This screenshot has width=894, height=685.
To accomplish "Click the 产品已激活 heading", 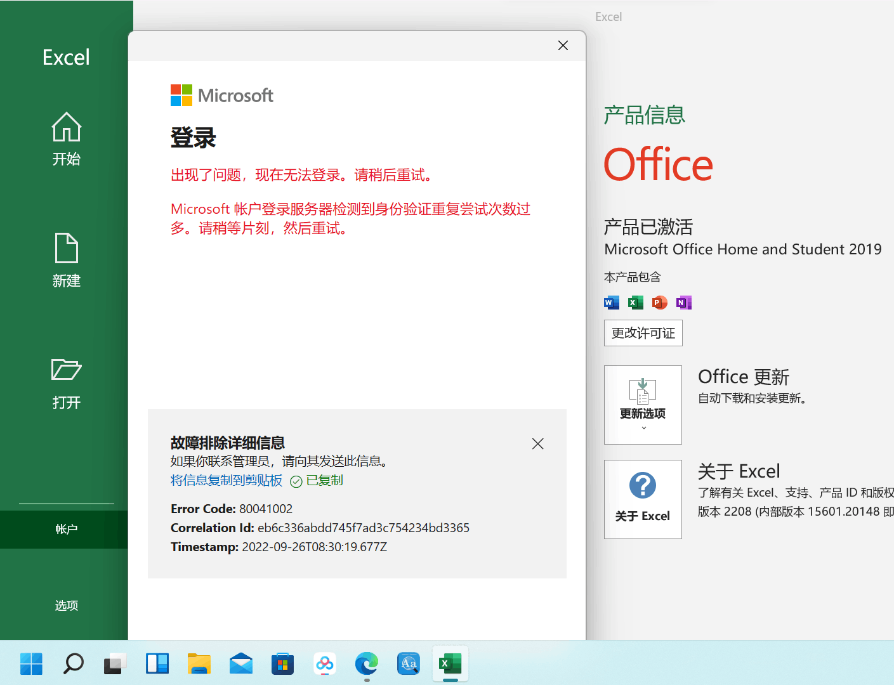I will point(648,227).
